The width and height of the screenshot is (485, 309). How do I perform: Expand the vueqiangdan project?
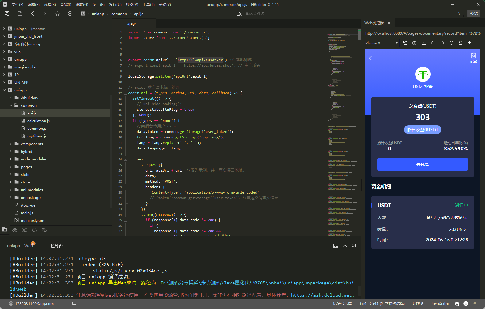pos(4,67)
